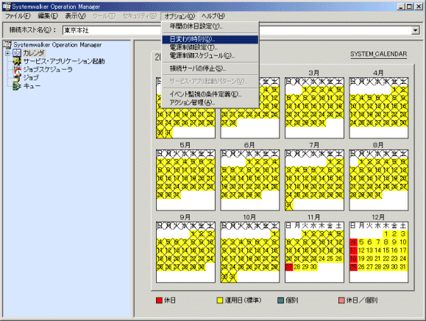Click the 3月 month heading
This screenshot has width=426, height=321.
(x=313, y=73)
